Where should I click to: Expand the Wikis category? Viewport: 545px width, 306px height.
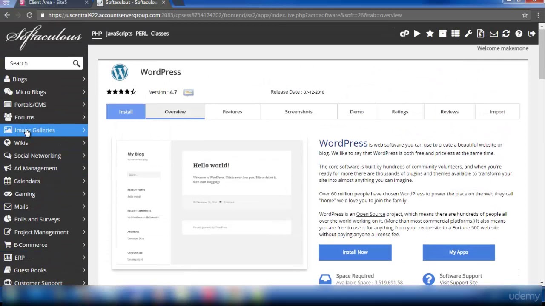tap(44, 143)
